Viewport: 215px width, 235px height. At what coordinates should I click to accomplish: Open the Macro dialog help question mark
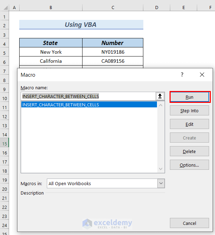point(182,75)
